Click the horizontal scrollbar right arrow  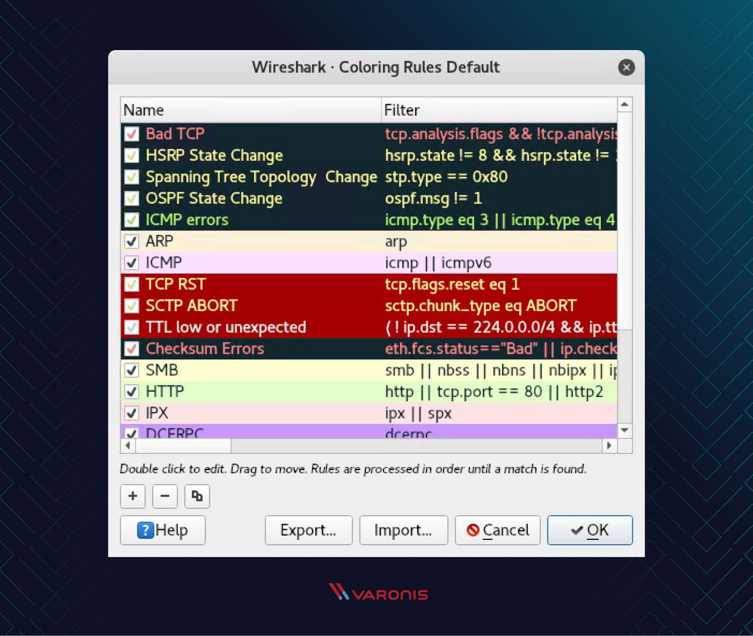coord(609,446)
